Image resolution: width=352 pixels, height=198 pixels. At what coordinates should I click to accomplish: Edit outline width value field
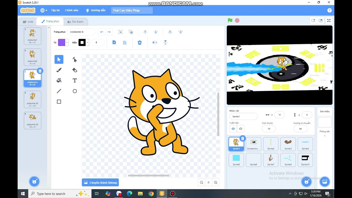pos(98,42)
